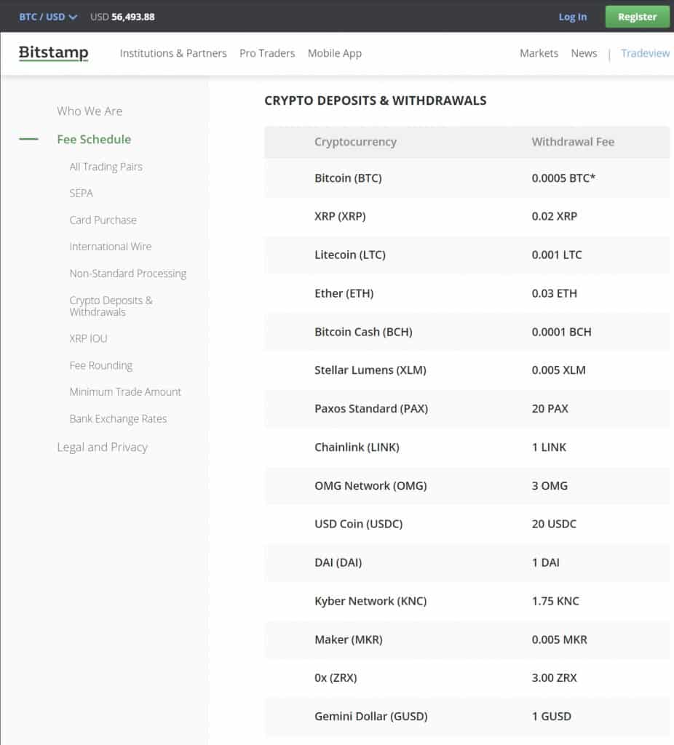Open the Card Purchase fees page

[x=103, y=220]
